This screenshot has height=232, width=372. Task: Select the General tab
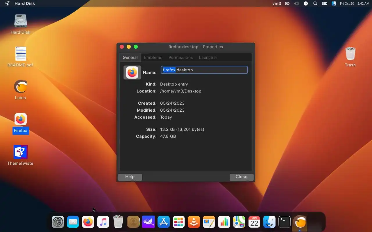(x=130, y=57)
